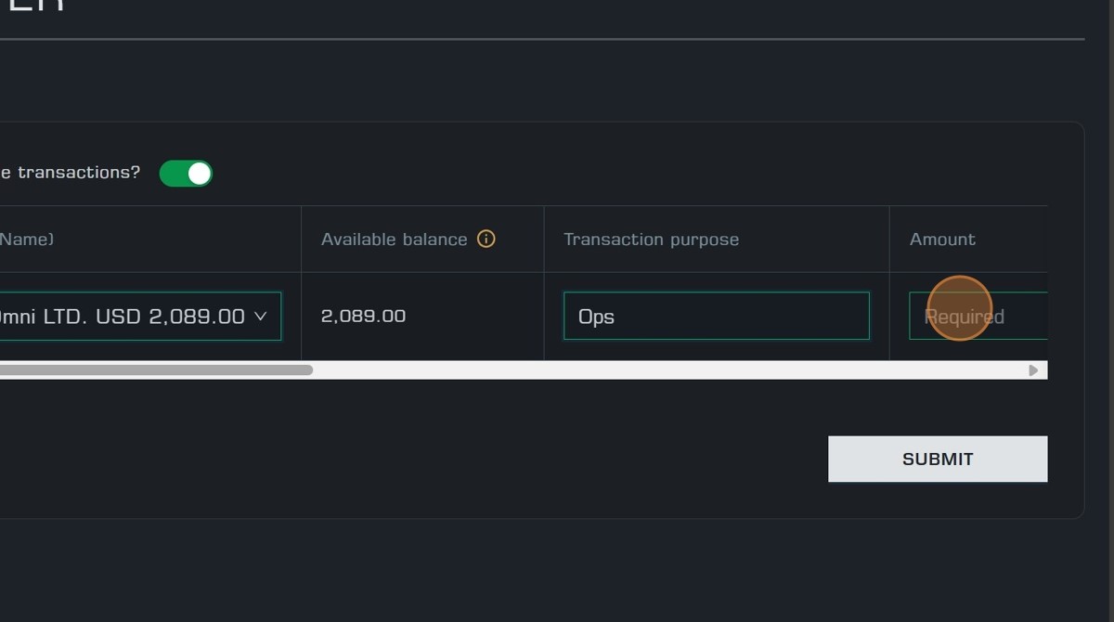
Task: Click the "transactions?" toggle label
Action: (72, 173)
